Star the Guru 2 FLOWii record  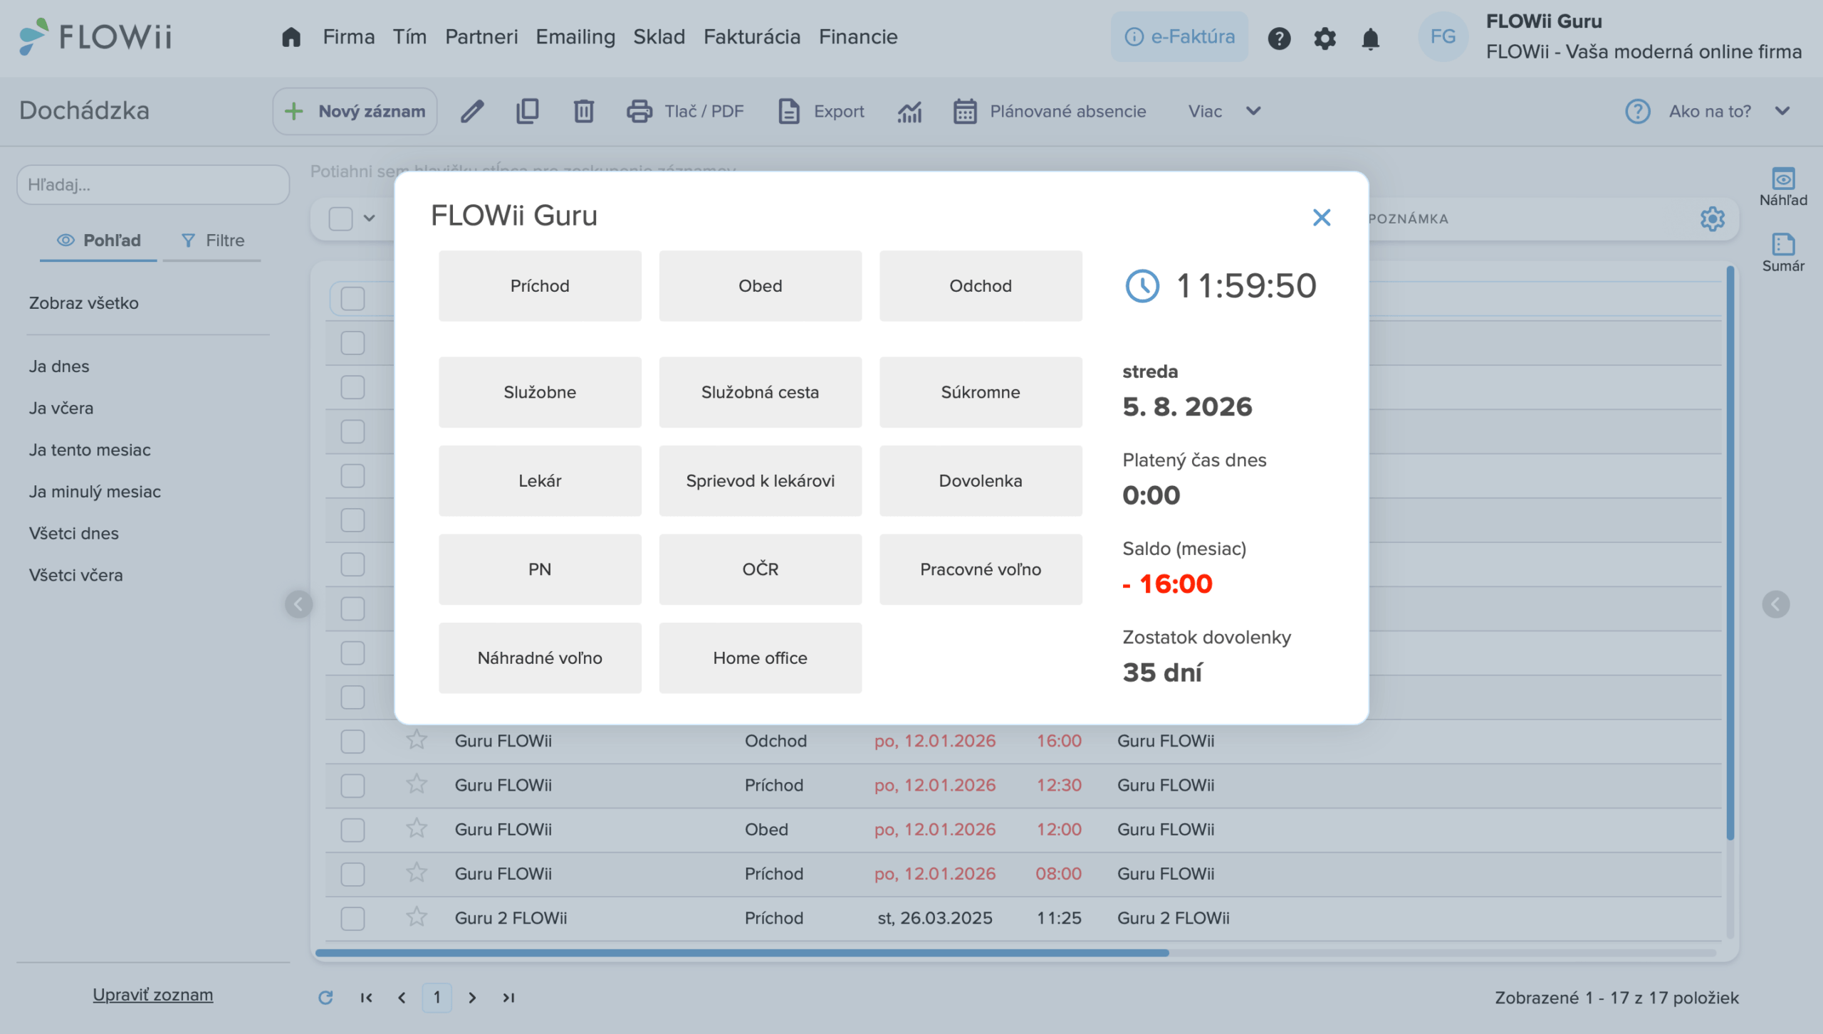417,917
